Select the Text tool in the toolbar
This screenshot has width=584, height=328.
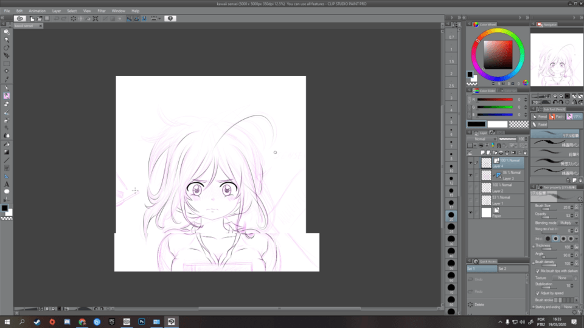[x=7, y=183]
